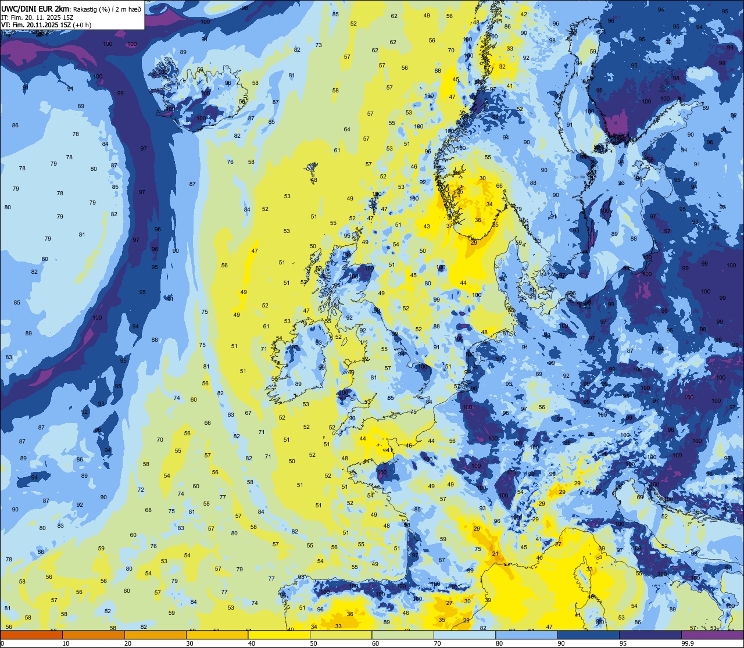This screenshot has height=648, width=744.
Task: Choose the purple legend swatch above 99.9%
Action: pyautogui.click(x=712, y=635)
